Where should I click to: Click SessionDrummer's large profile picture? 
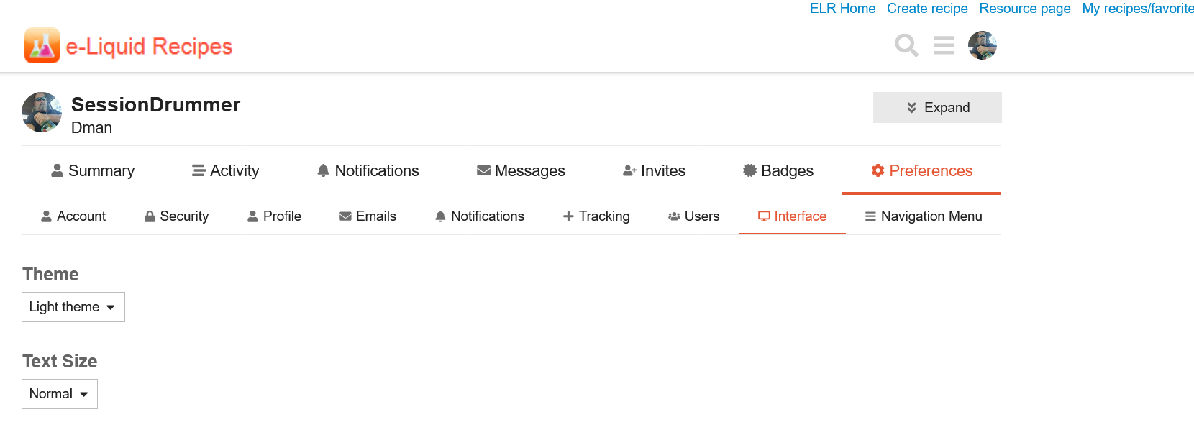pos(42,112)
